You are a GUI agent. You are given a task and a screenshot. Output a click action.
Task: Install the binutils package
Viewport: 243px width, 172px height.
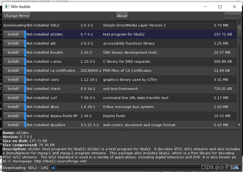13,52
